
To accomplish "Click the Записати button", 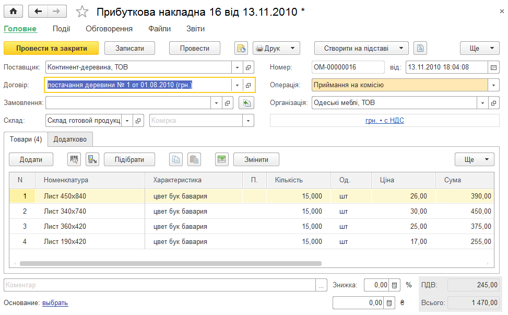I will point(129,48).
